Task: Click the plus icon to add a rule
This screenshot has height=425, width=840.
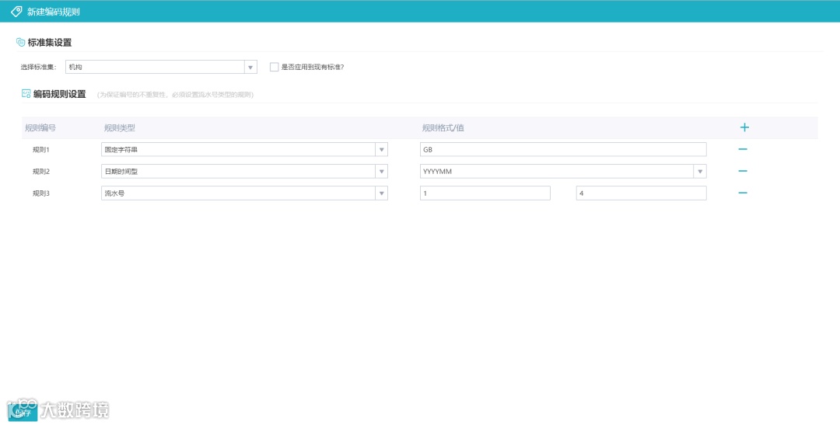Action: [744, 127]
